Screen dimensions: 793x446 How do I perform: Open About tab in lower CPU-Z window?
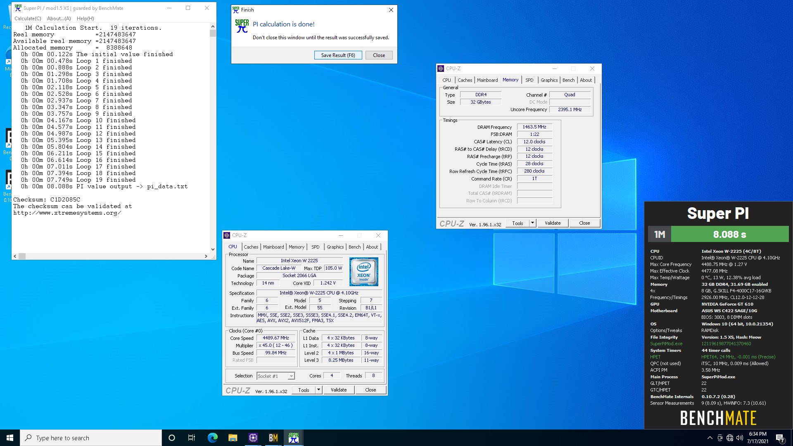372,247
